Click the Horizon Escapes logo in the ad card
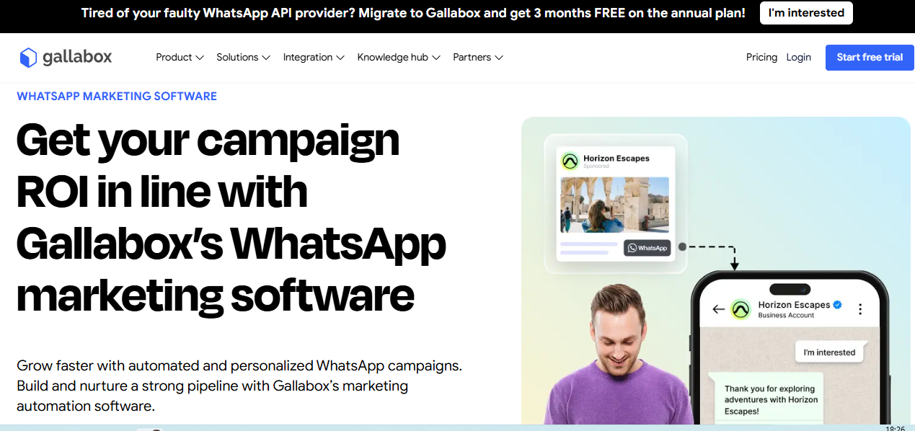The width and height of the screenshot is (915, 431). click(570, 161)
